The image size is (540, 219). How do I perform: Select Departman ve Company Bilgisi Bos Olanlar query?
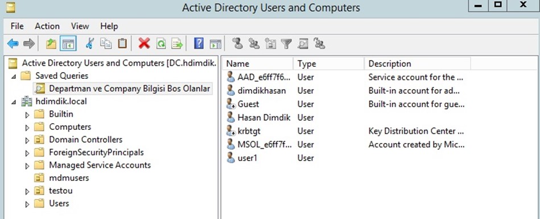tap(130, 89)
